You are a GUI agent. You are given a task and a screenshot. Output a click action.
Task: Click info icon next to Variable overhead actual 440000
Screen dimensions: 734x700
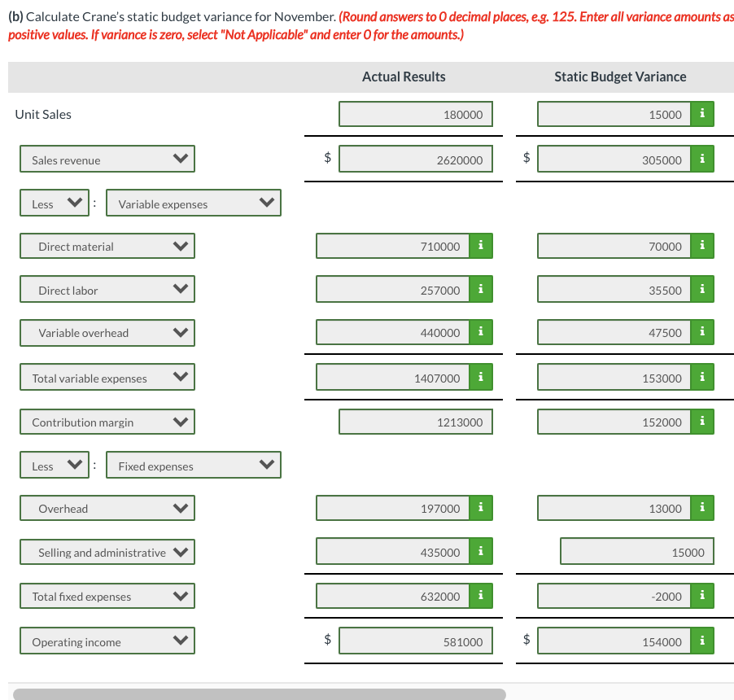pyautogui.click(x=481, y=332)
